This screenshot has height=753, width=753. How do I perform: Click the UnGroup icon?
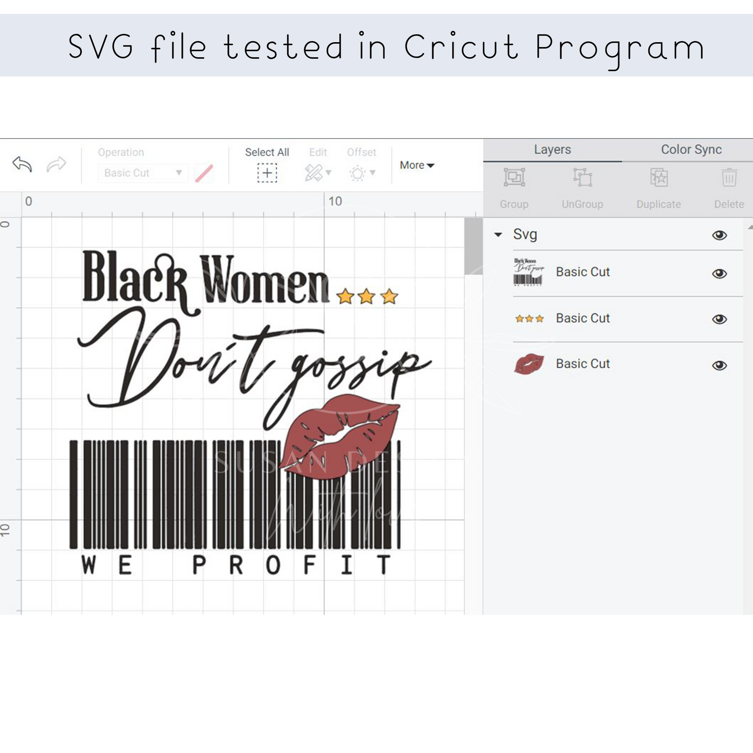coord(583,178)
